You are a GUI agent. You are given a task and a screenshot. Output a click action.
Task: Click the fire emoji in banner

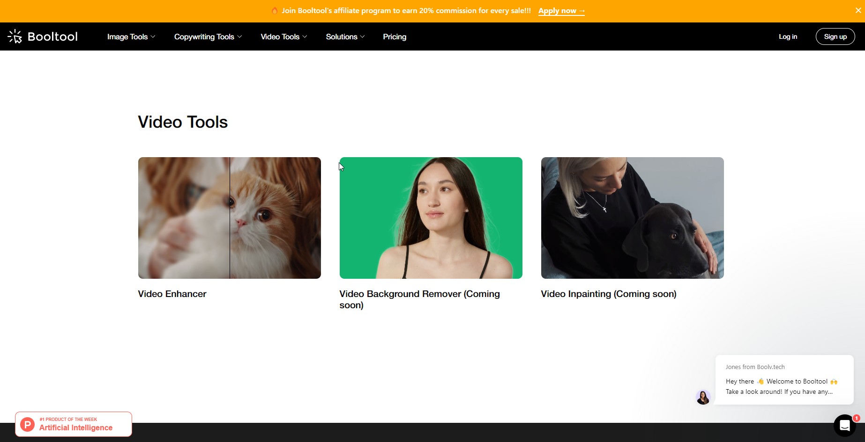coord(275,10)
